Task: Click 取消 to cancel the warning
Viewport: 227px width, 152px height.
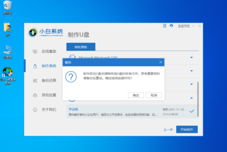Action: coord(154,95)
